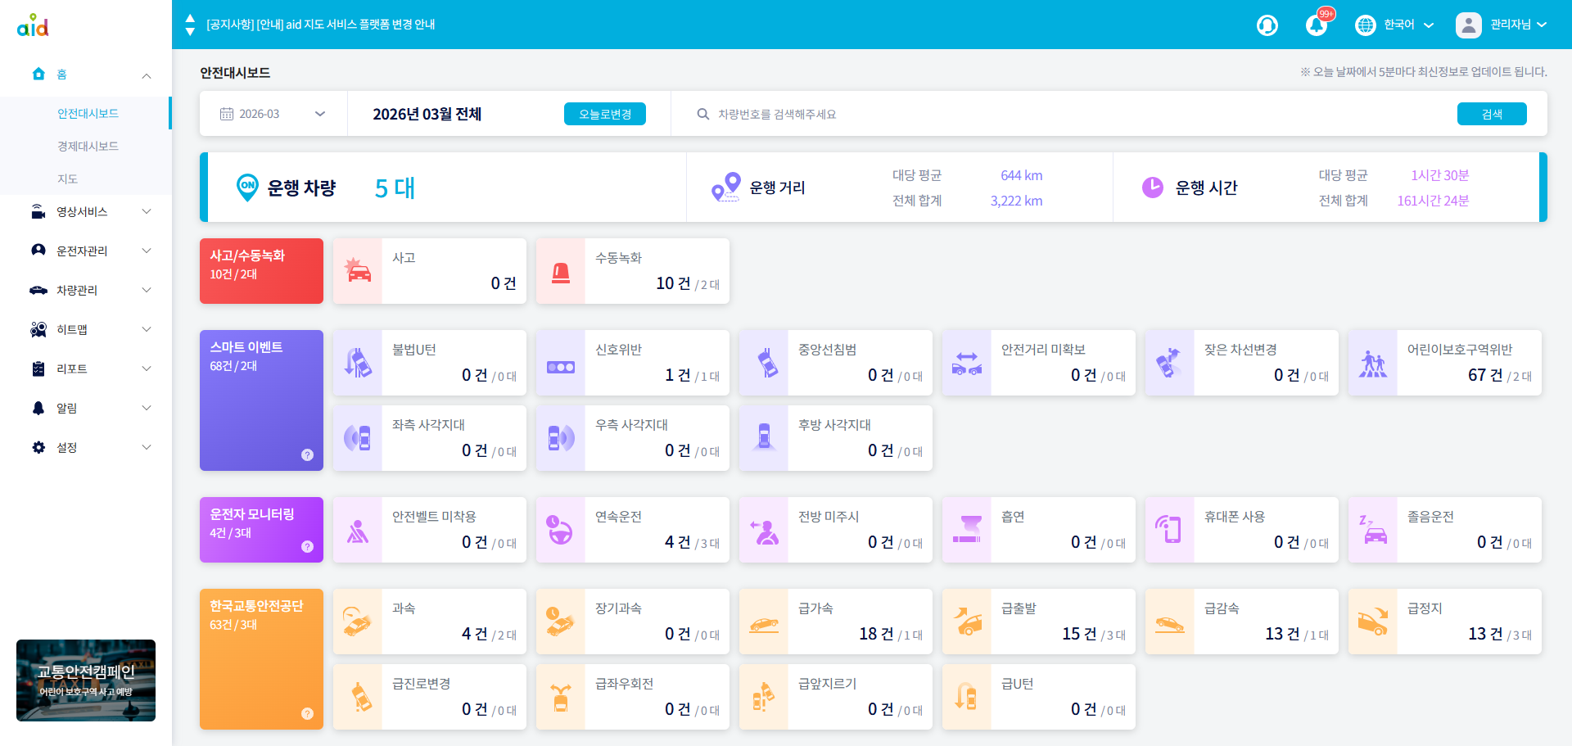Click the 급진로변경 icon

click(361, 697)
